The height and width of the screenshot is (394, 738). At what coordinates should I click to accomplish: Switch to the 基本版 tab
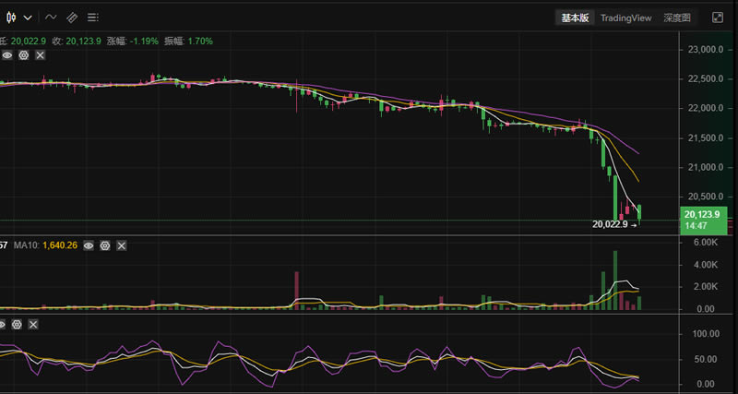[575, 18]
